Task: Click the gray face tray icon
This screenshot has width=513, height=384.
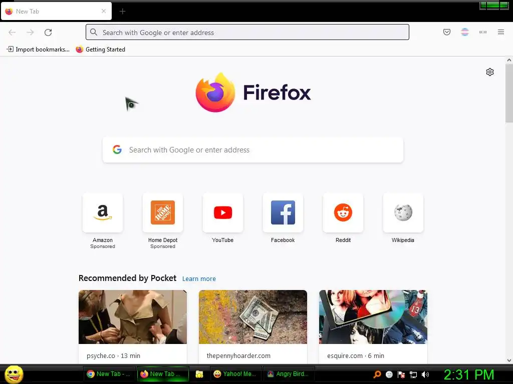Action: (x=389, y=374)
